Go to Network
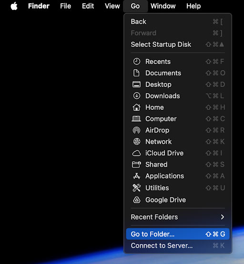The width and height of the screenshot is (244, 264). pyautogui.click(x=178, y=142)
